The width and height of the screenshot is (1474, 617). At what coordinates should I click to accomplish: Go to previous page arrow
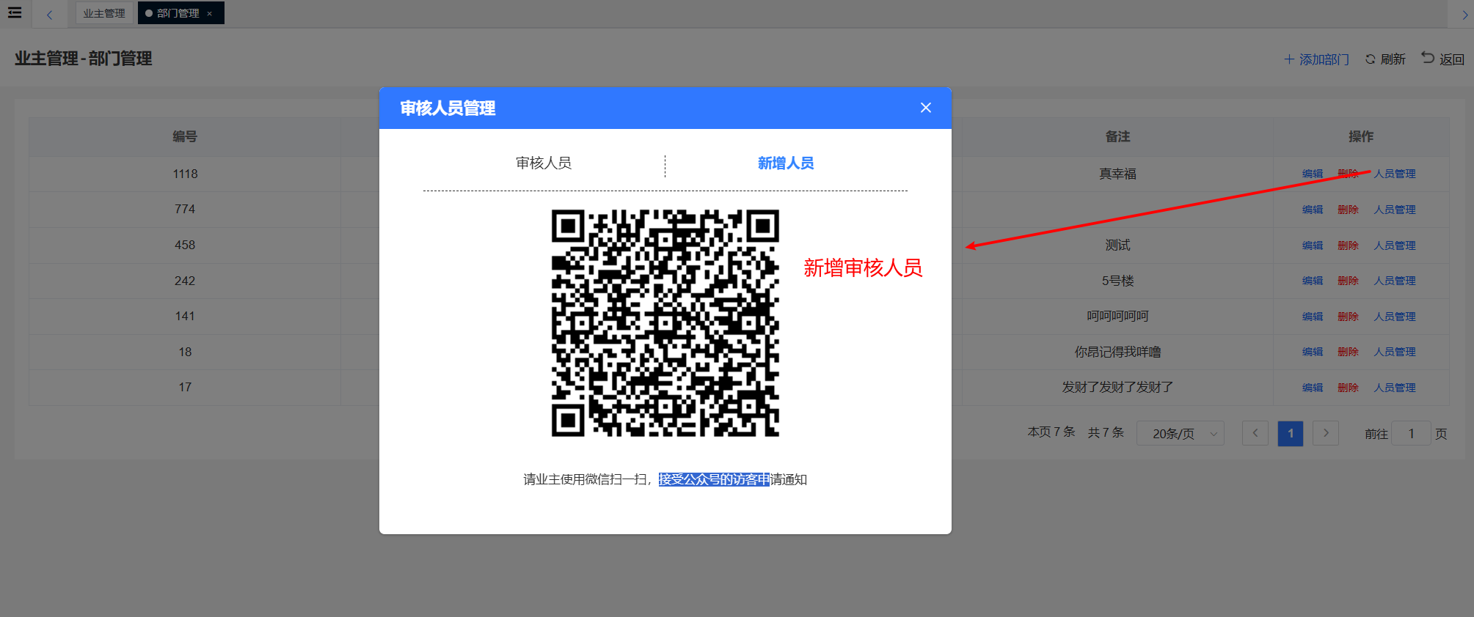coord(1255,433)
